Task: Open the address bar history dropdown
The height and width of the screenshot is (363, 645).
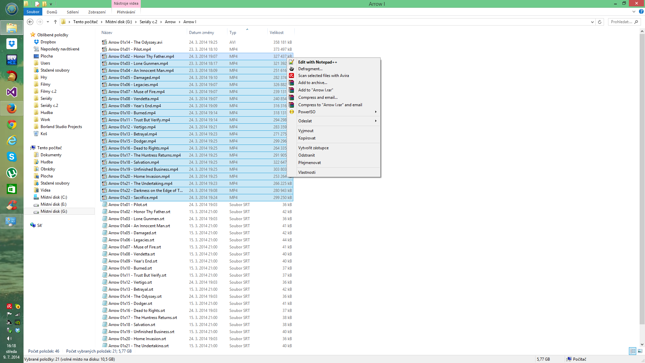Action: (x=592, y=22)
